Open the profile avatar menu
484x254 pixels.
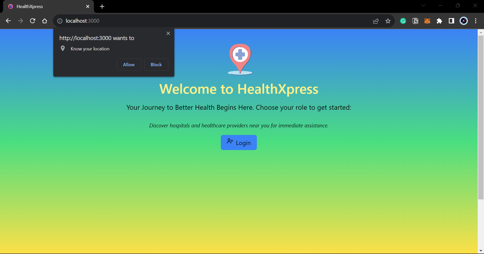(x=464, y=21)
